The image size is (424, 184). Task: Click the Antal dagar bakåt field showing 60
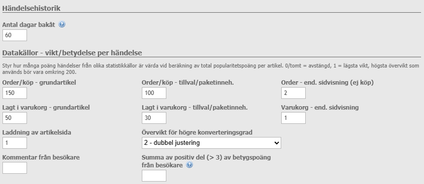click(15, 35)
